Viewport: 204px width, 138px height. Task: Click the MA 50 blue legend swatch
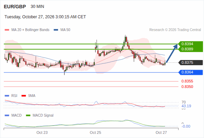pyautogui.click(x=56, y=30)
